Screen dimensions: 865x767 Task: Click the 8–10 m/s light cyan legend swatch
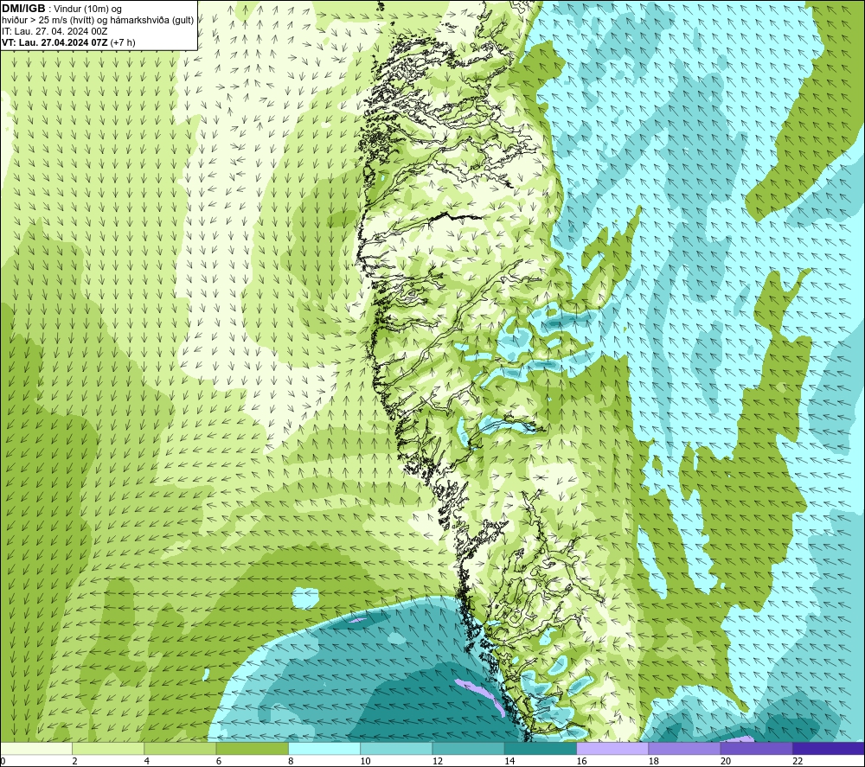coord(324,748)
